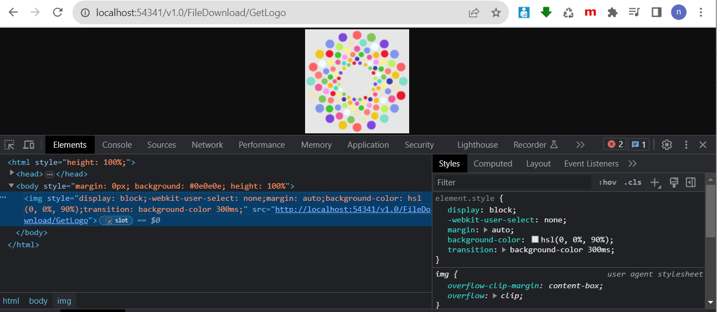This screenshot has height=312, width=717.
Task: Collapse the body element node
Action: click(12, 186)
